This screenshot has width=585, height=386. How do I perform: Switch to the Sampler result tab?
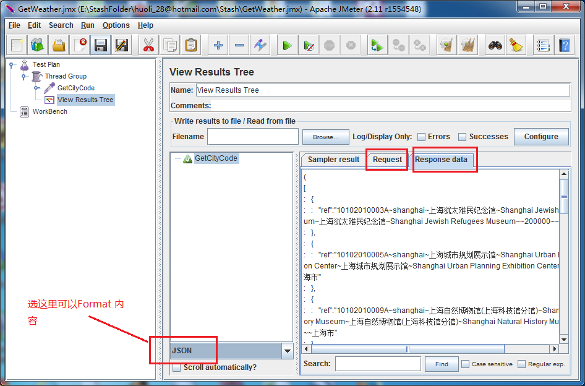[333, 160]
